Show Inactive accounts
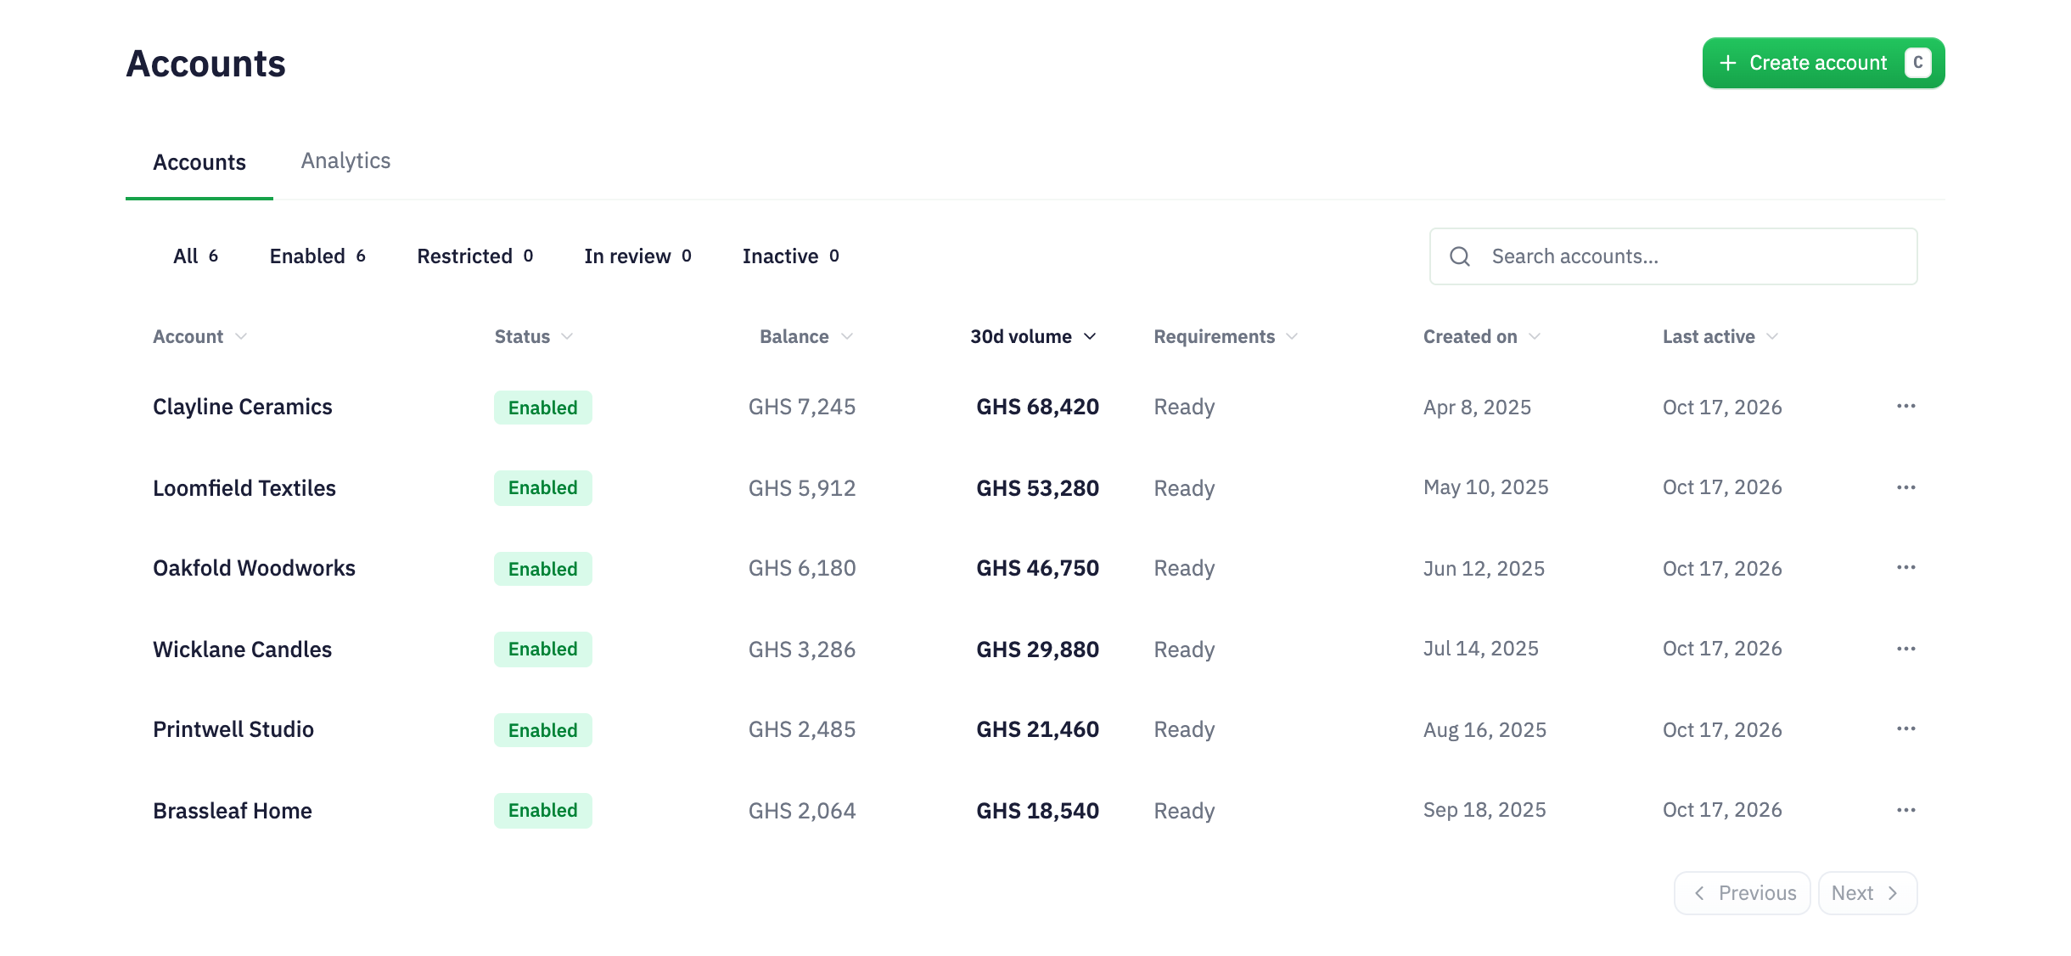2071x956 pixels. pos(791,256)
